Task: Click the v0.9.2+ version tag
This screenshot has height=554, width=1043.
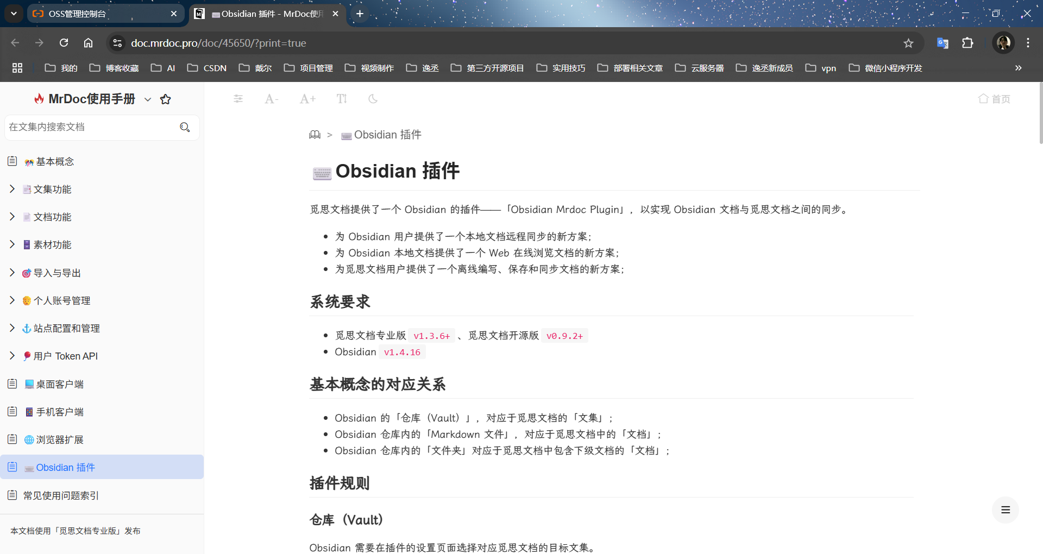Action: (564, 336)
